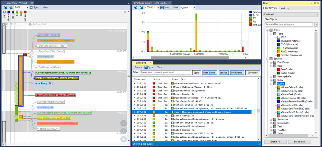
Task: Click the Sync icon in Event Log
Action: pyautogui.click(x=146, y=67)
